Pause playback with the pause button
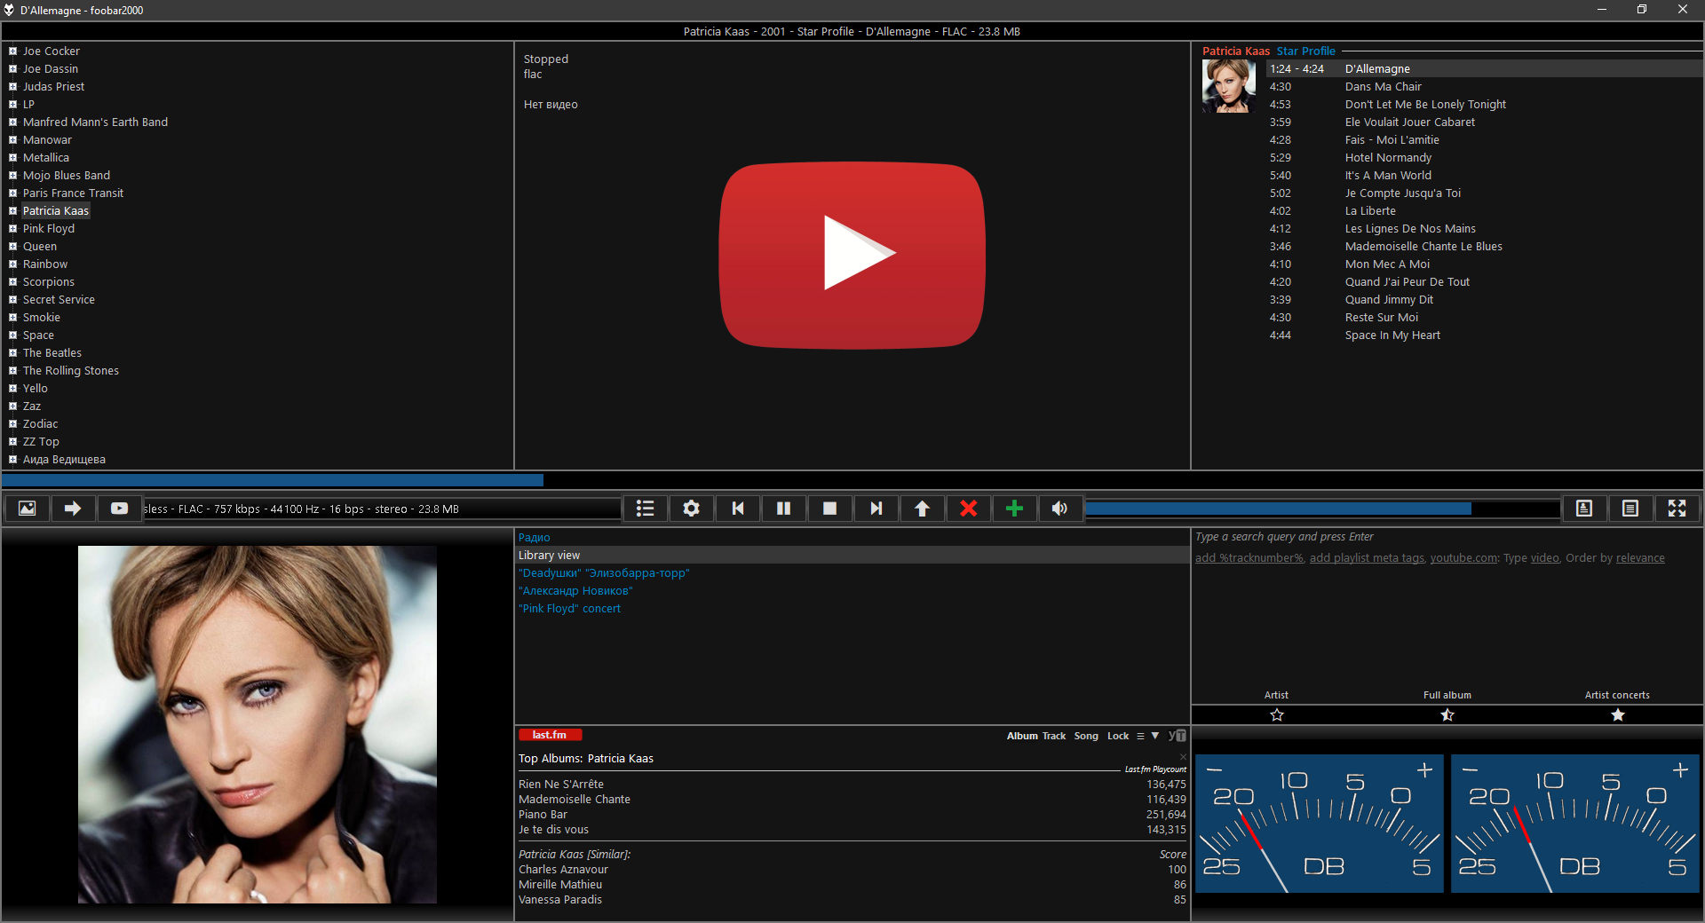 [x=783, y=509]
